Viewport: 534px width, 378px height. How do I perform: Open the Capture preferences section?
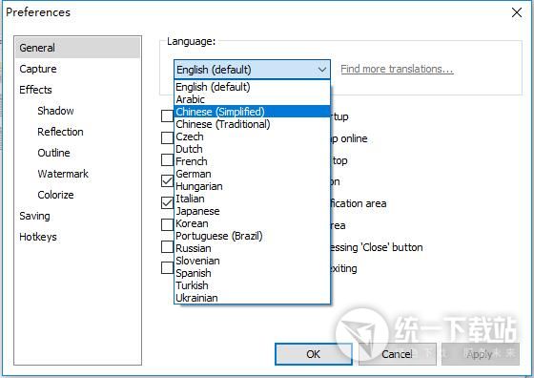(x=38, y=69)
